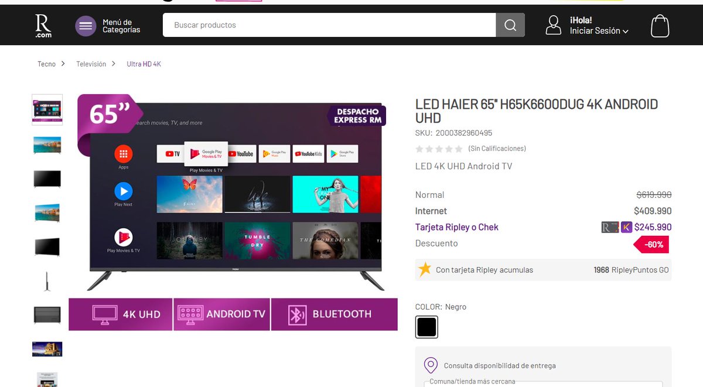
Task: Click the rating stars under the SKU
Action: [x=439, y=149]
